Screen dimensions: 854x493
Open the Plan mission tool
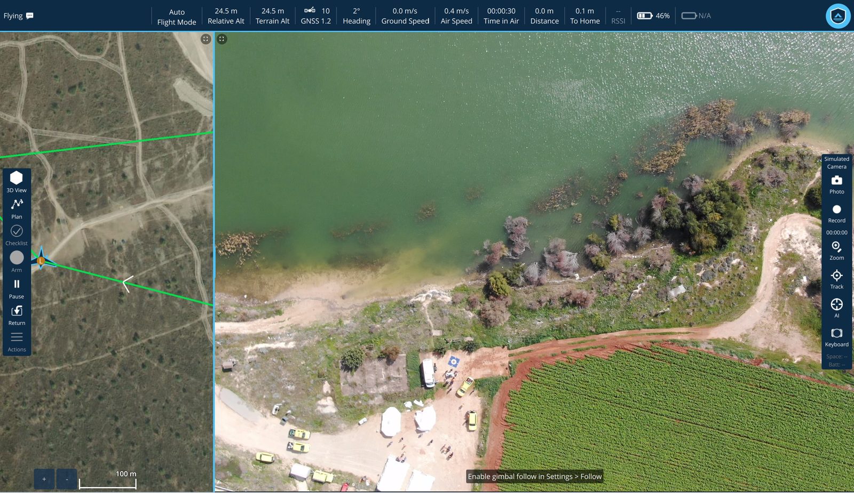(x=17, y=208)
